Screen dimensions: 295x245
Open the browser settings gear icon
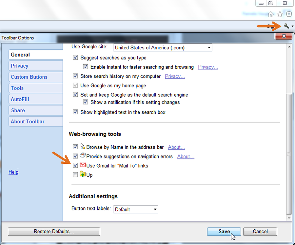click(x=289, y=14)
